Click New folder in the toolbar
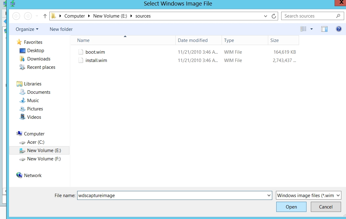The height and width of the screenshot is (219, 346). pos(61,29)
